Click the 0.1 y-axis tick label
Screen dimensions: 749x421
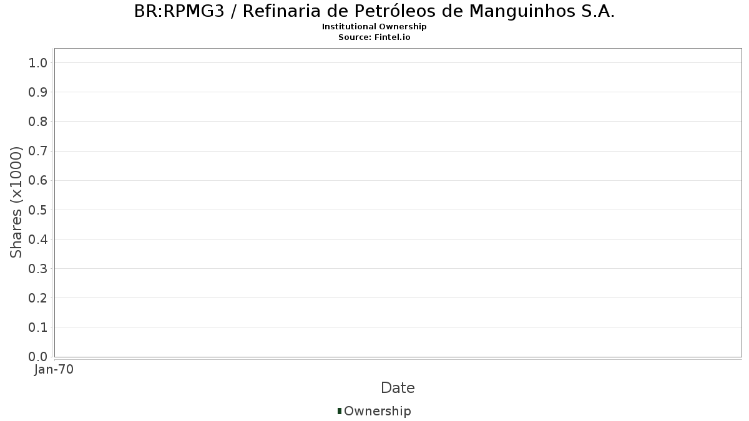point(38,327)
